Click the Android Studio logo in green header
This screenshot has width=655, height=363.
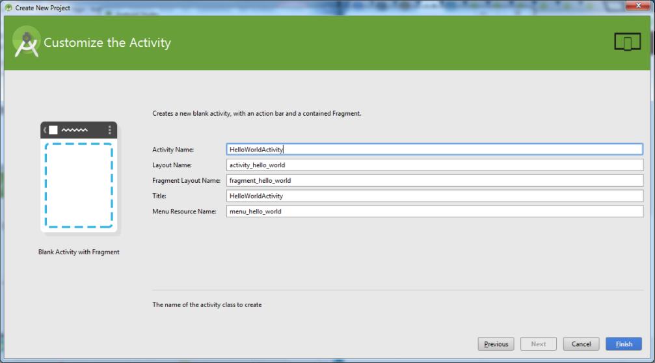26,43
